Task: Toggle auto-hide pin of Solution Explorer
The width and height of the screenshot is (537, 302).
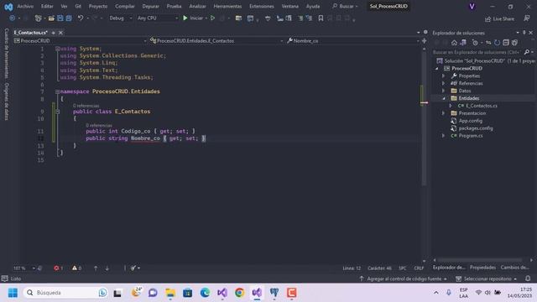Action: (x=524, y=33)
